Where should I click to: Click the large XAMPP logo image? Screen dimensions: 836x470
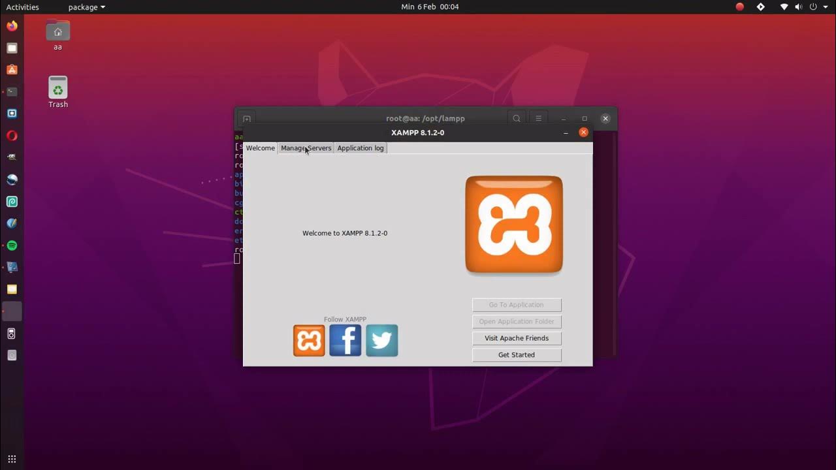514,225
